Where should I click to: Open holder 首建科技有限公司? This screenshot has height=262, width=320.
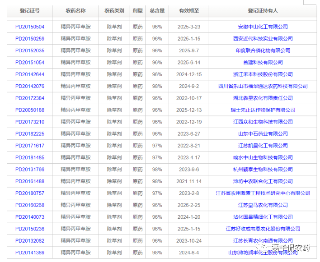[263, 63]
